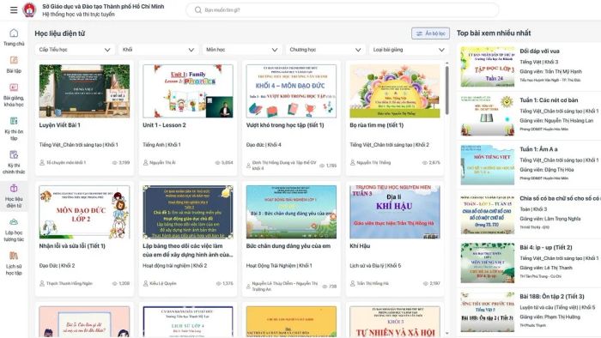Click author icon for Luyện Viết Bài 1
This screenshot has height=338, width=601.
pos(42,163)
